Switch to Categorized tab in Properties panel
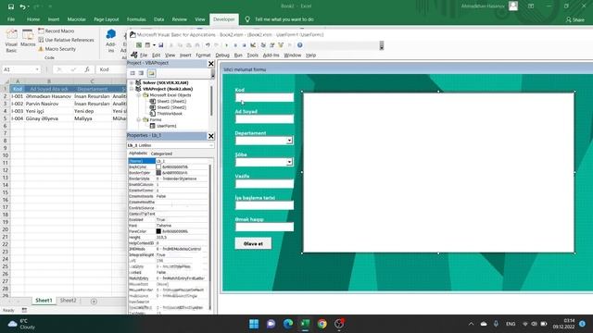593x333 pixels. [x=161, y=154]
